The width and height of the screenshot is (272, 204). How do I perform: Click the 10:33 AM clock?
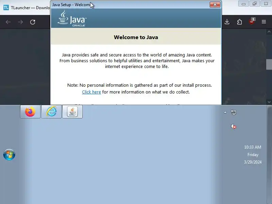tap(253, 147)
